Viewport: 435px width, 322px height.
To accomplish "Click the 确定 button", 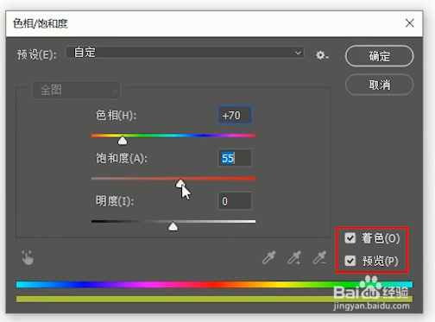I will (379, 56).
